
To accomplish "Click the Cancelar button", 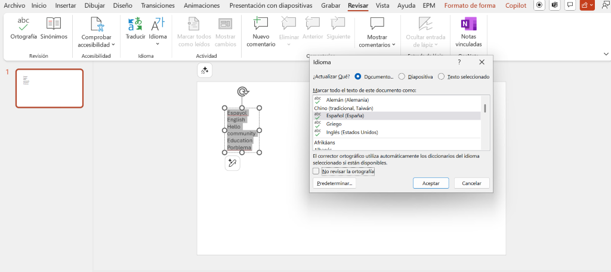I will tap(471, 183).
